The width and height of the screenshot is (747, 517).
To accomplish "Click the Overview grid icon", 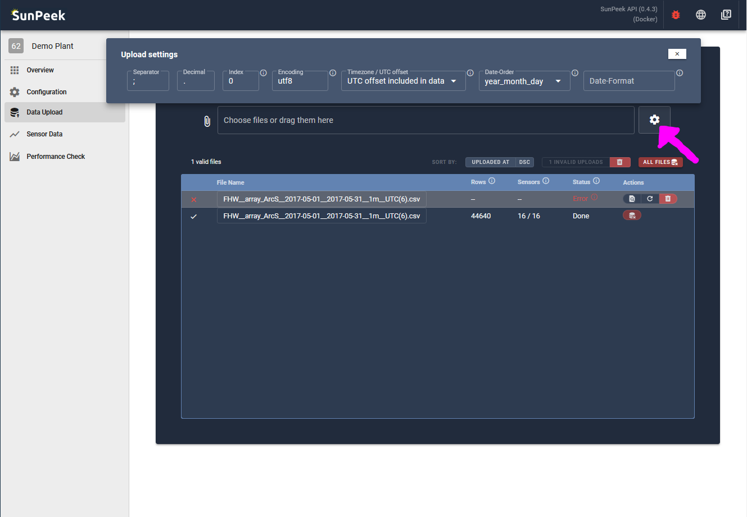I will 15,70.
